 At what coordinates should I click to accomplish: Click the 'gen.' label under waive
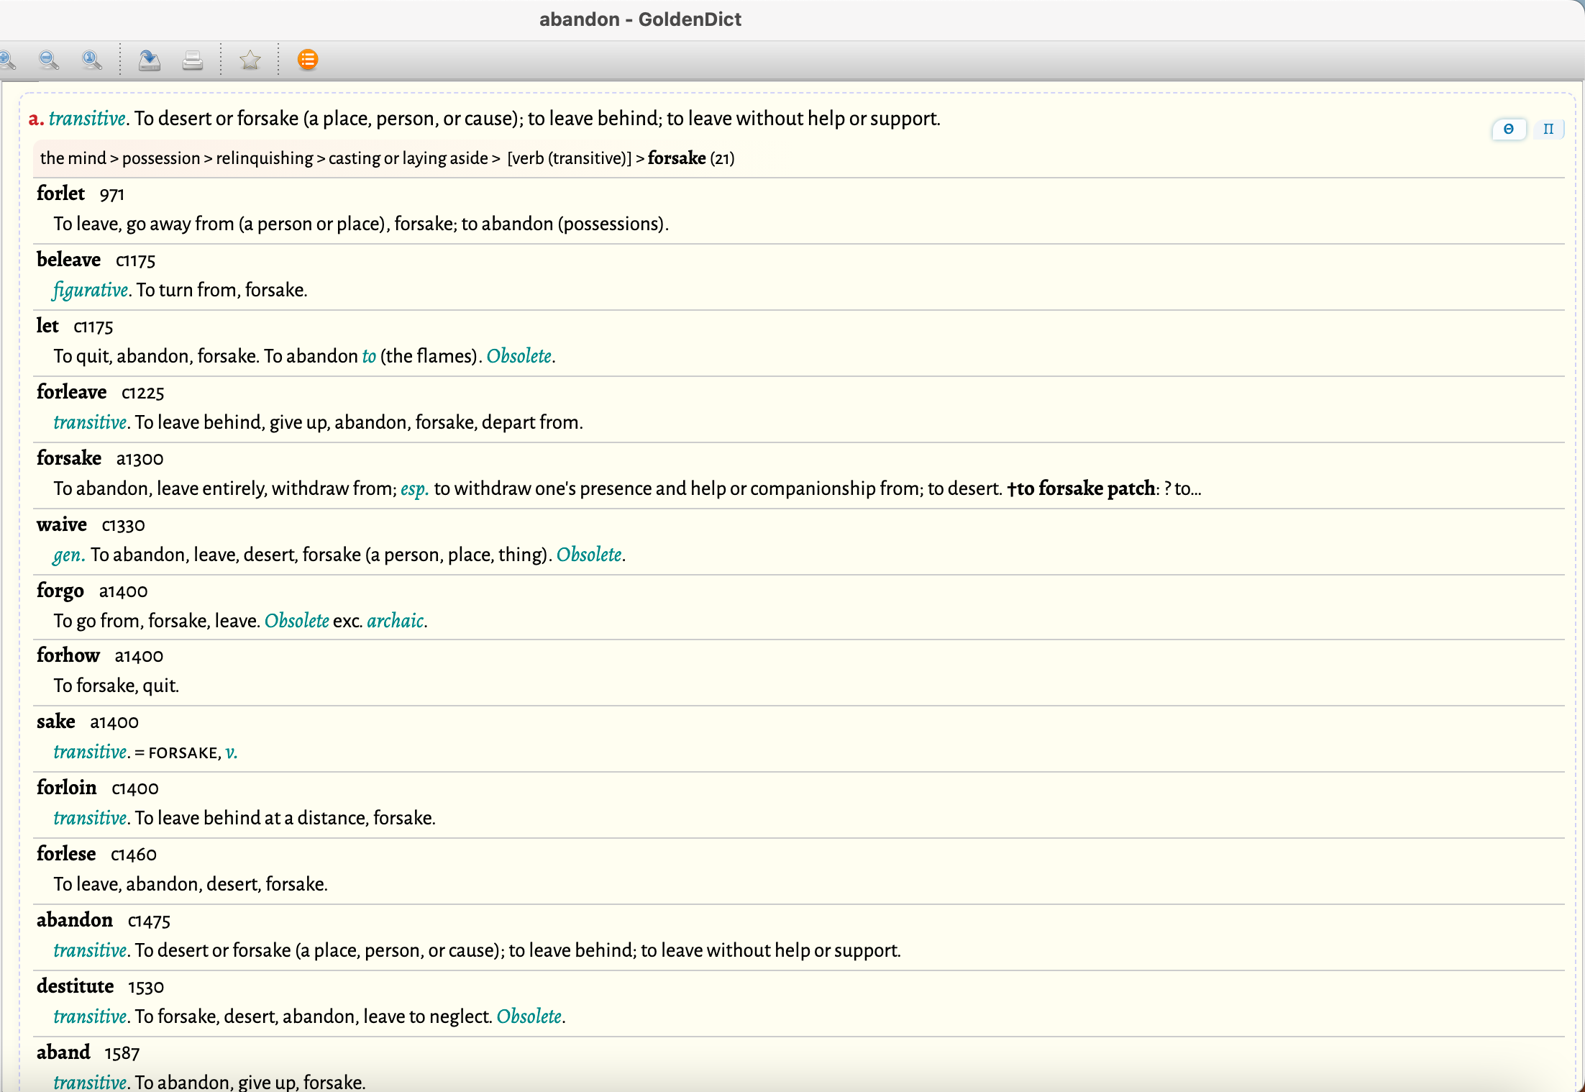(69, 555)
